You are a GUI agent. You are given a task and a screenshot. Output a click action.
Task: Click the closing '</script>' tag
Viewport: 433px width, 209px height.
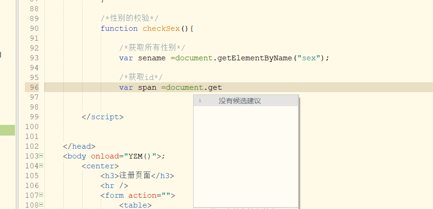(x=103, y=117)
